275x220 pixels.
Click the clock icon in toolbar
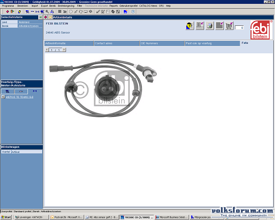click(x=71, y=12)
